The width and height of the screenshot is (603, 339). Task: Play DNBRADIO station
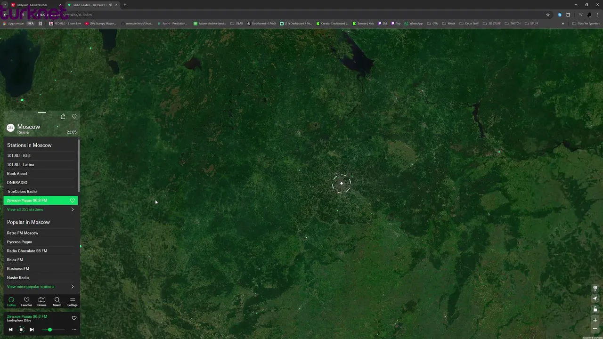(x=41, y=183)
